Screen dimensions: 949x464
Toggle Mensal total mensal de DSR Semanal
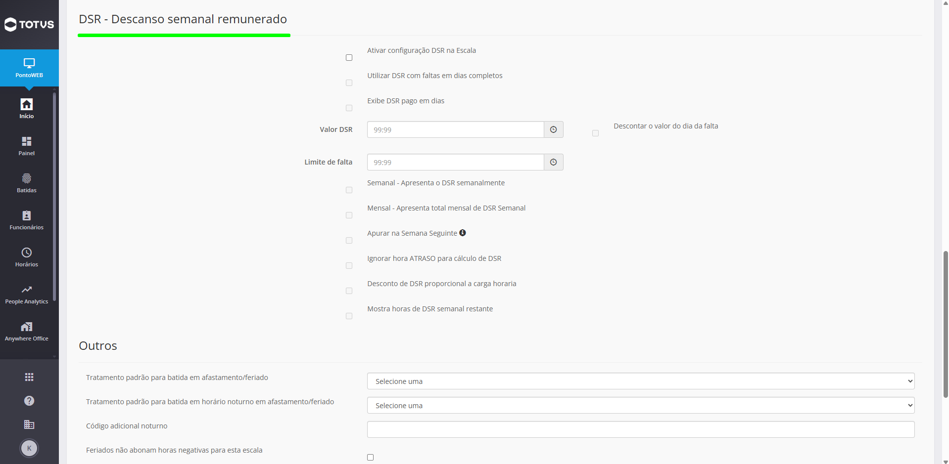point(349,215)
